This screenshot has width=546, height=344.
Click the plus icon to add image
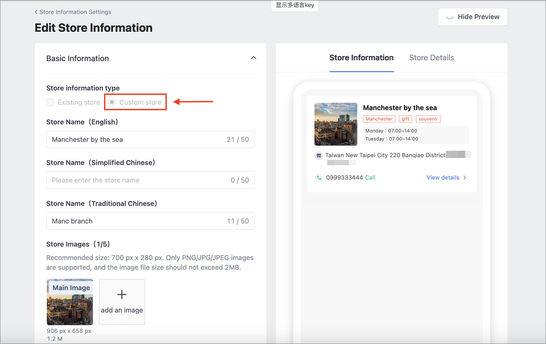pyautogui.click(x=122, y=294)
